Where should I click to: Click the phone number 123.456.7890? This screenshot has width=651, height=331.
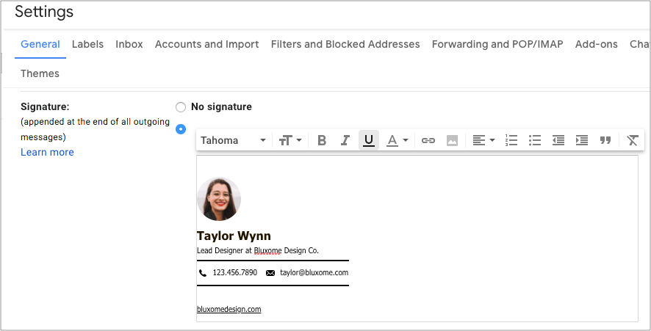pyautogui.click(x=235, y=272)
